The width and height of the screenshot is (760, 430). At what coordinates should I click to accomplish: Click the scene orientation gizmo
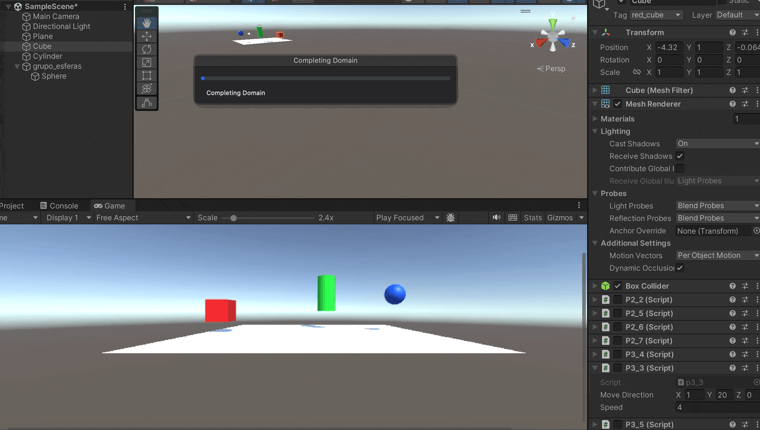(553, 37)
